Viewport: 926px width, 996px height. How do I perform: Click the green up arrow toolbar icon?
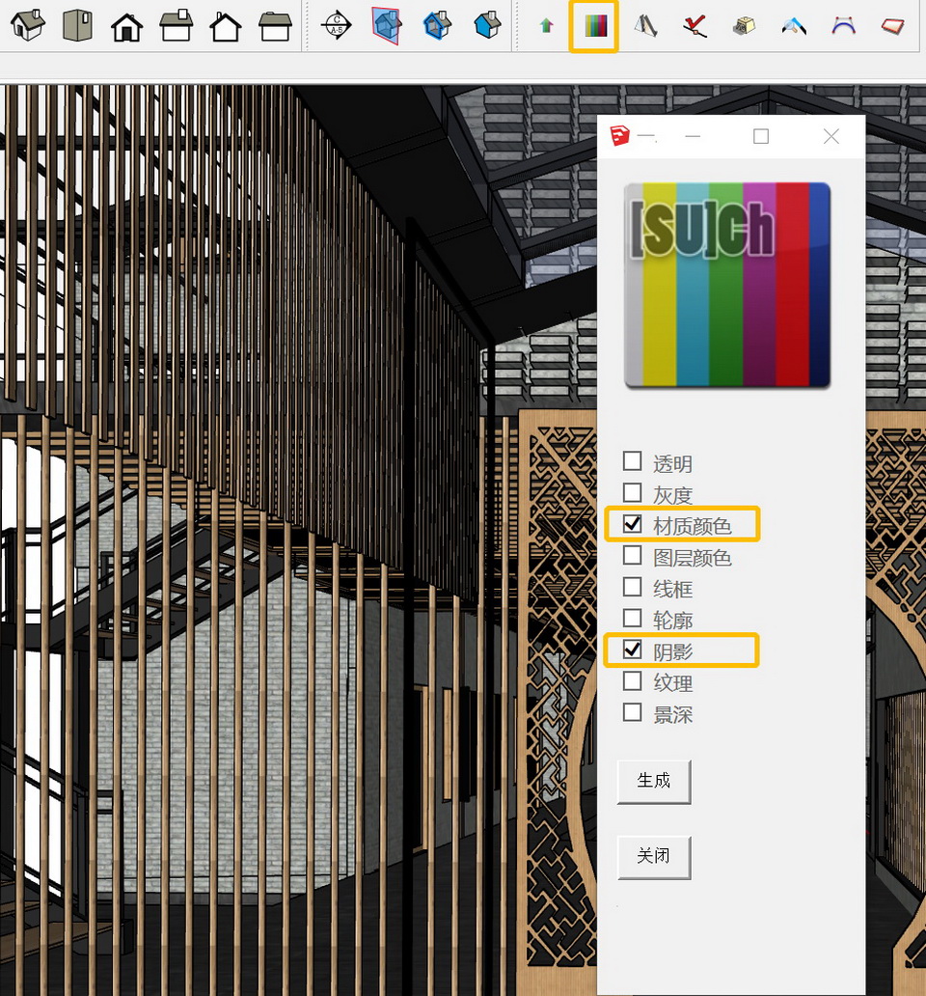(546, 27)
